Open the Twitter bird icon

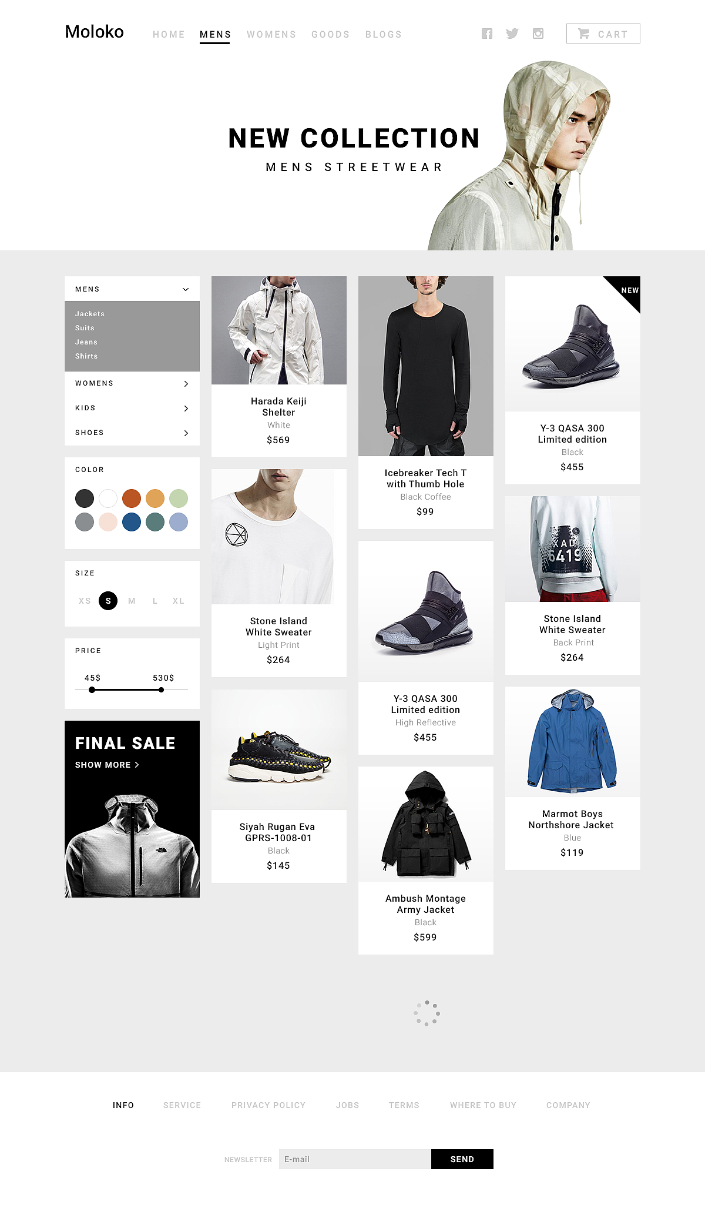pos(512,34)
